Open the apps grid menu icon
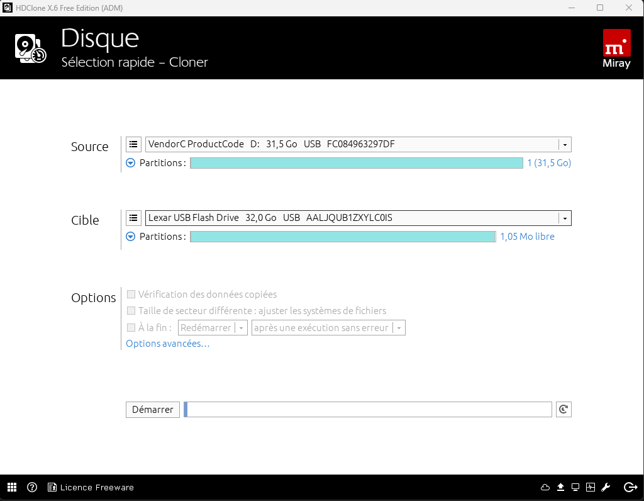The height and width of the screenshot is (501, 644). point(12,487)
